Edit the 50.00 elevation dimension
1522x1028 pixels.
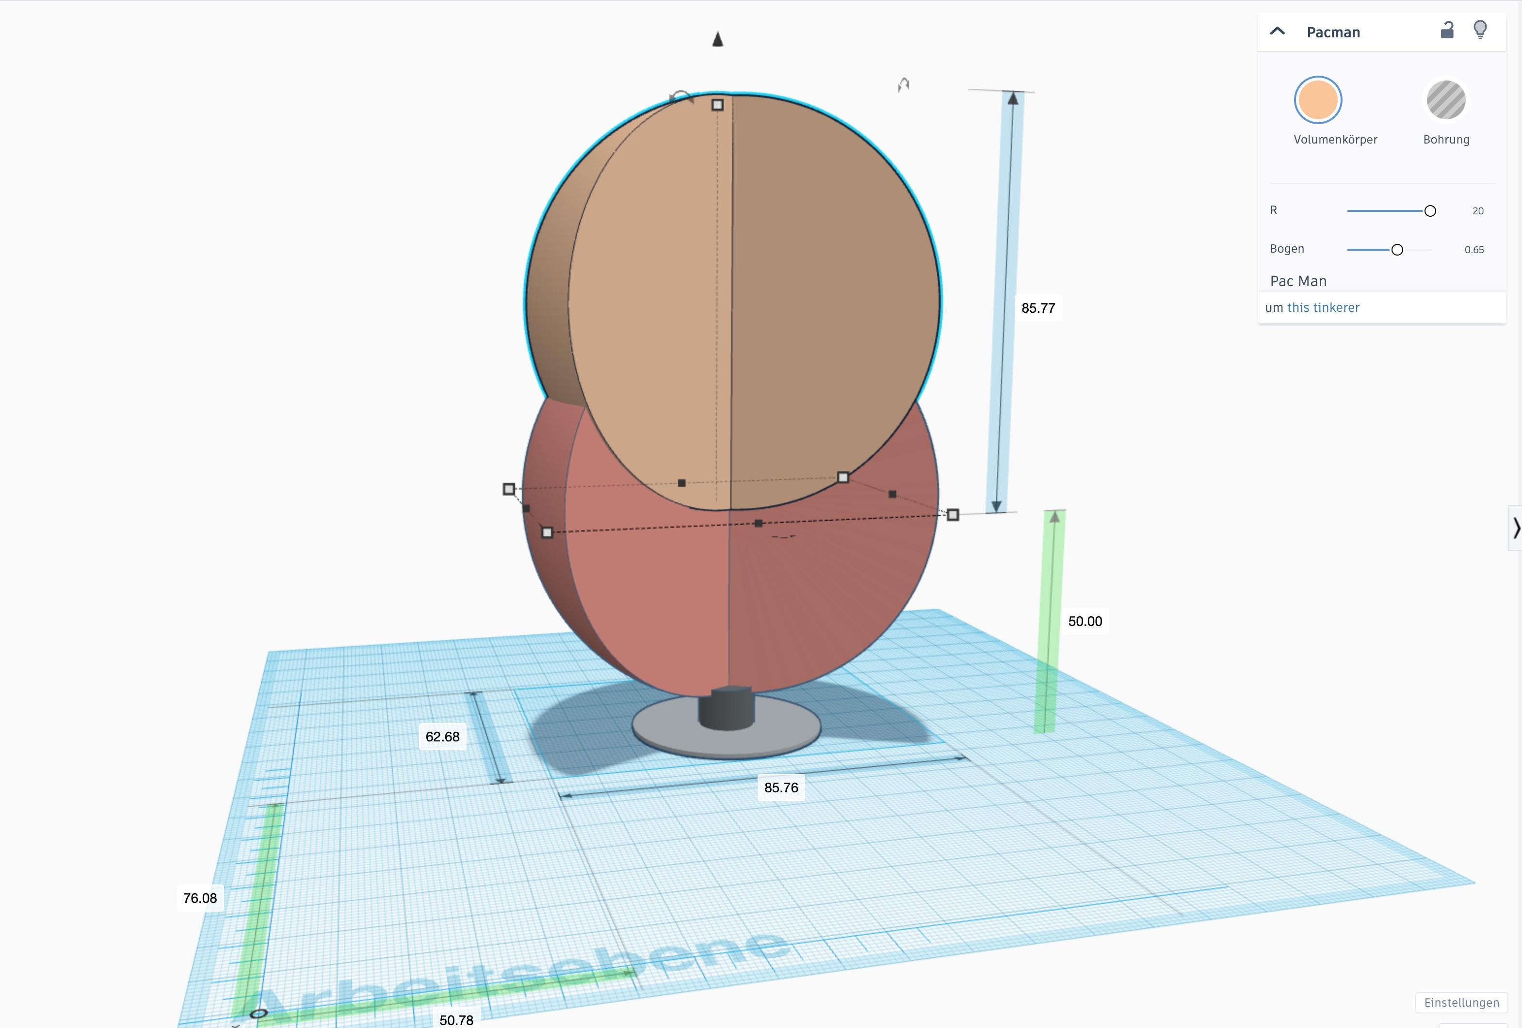click(1085, 621)
